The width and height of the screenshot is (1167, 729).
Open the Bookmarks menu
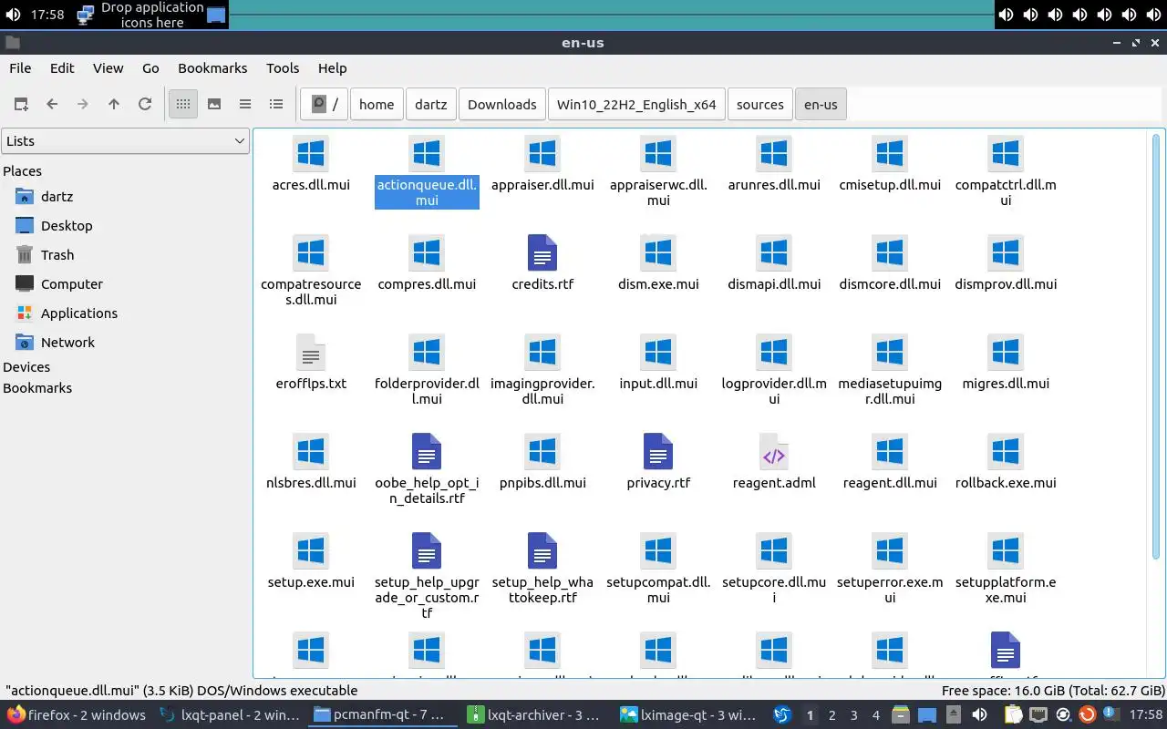[x=212, y=67]
